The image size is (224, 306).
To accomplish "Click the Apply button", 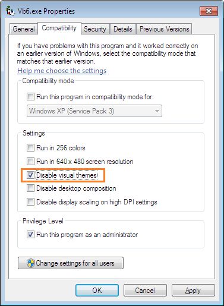I will (193, 291).
